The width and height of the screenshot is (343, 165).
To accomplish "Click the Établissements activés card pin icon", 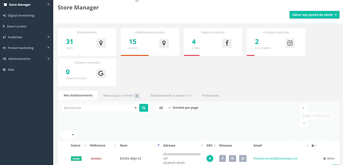I will [164, 43].
